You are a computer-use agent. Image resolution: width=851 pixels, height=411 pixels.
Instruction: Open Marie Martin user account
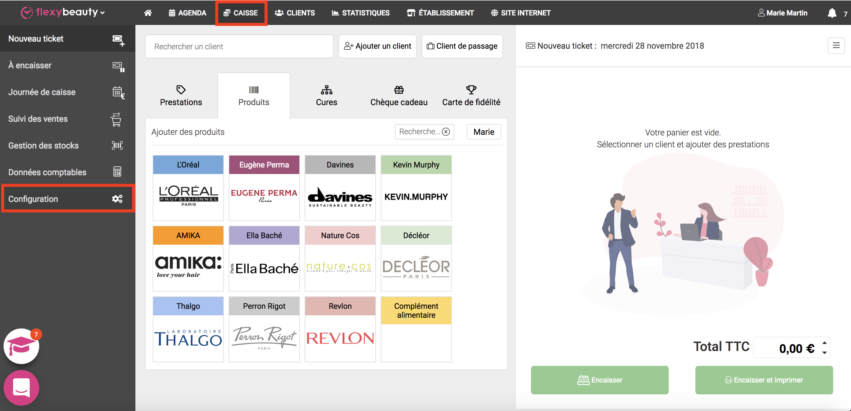point(783,13)
